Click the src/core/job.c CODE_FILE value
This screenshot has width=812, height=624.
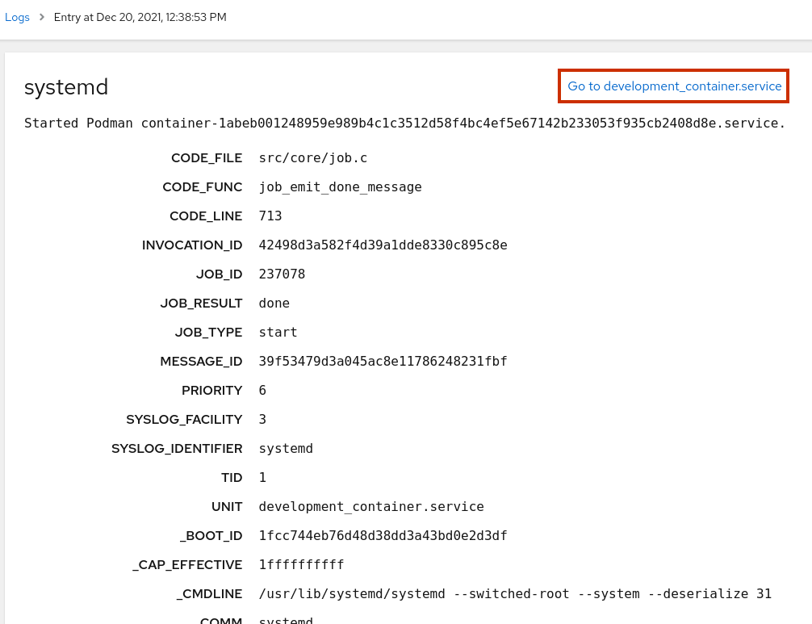[x=313, y=158]
